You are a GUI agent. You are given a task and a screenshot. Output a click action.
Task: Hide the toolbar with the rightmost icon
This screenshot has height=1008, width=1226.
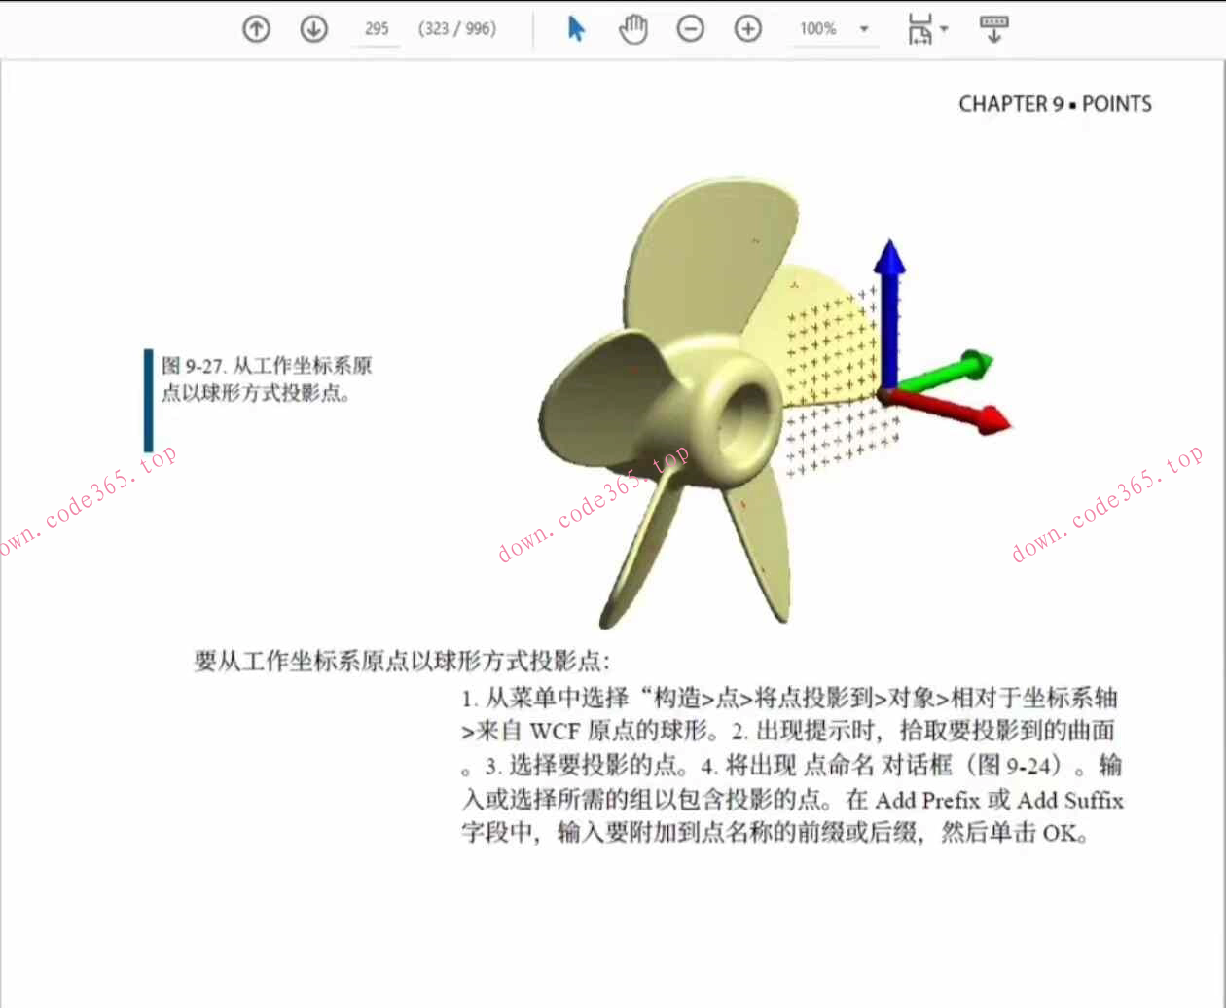tap(992, 29)
